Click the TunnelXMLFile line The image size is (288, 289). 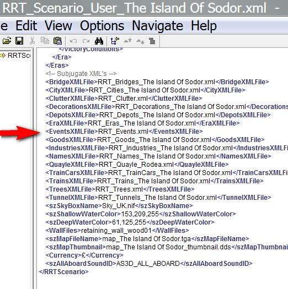pos(158,198)
